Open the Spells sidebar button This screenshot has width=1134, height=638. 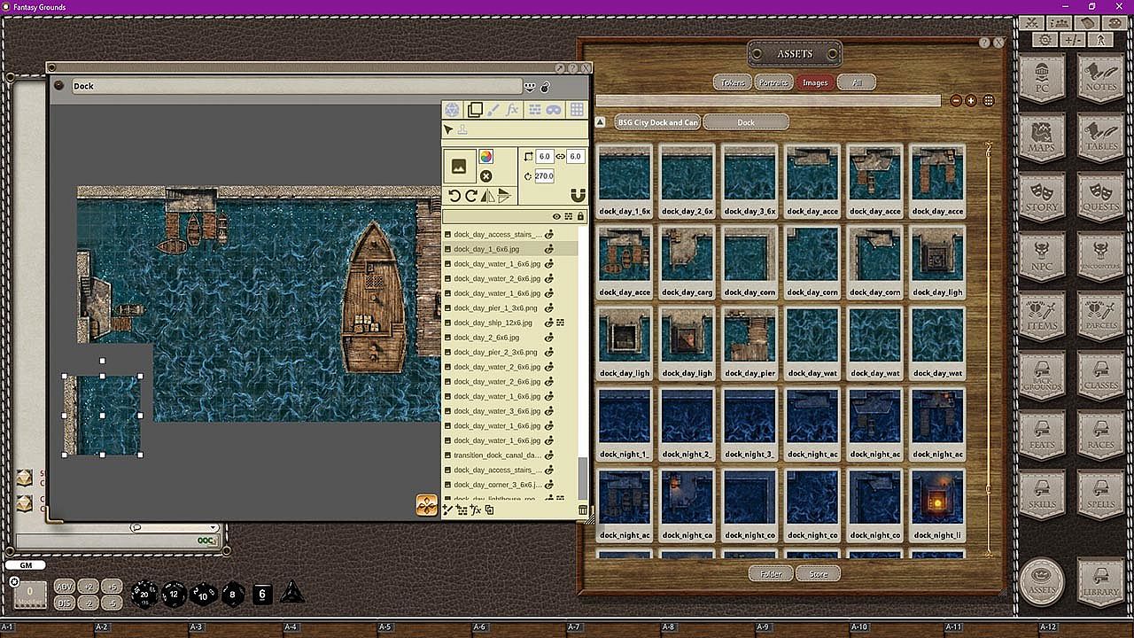[1100, 493]
